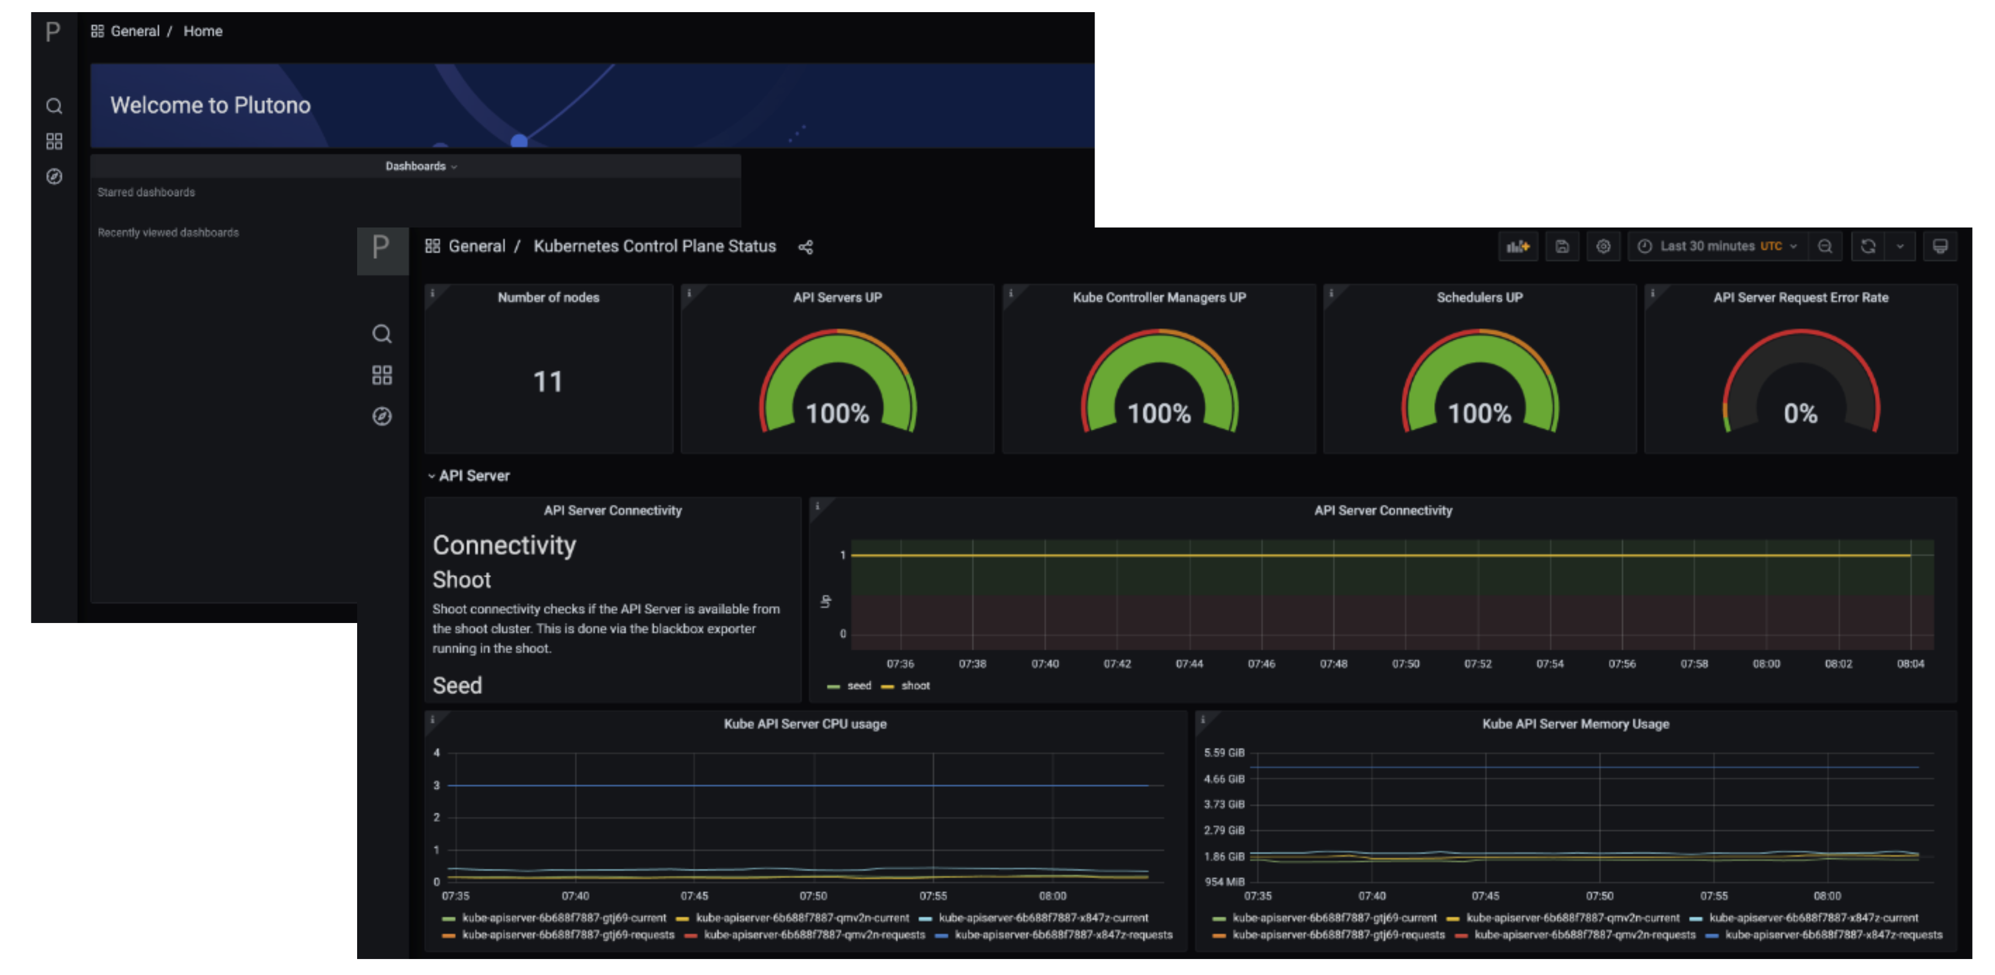Cycle view mode monitor icon
The height and width of the screenshot is (975, 1995).
[x=1940, y=246]
